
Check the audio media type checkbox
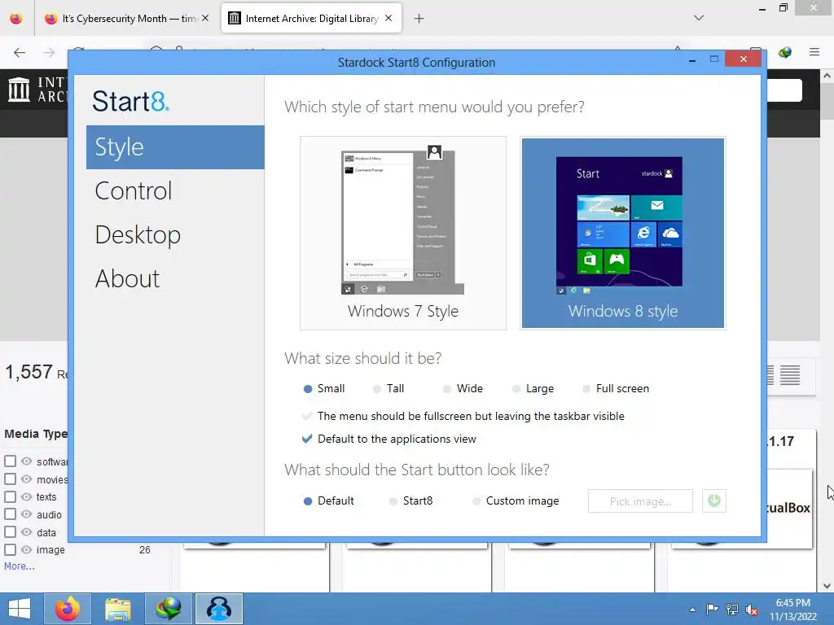[10, 514]
